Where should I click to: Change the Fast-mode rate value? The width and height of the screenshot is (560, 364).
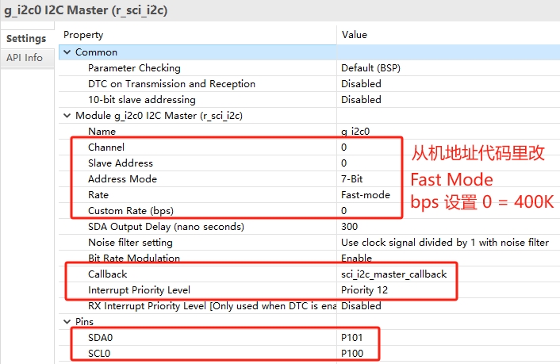click(366, 194)
